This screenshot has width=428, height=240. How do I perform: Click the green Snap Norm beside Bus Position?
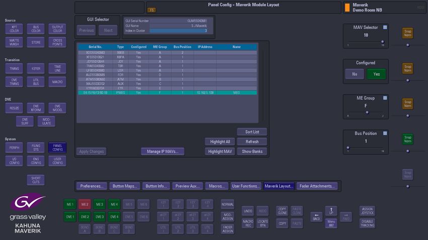[x=407, y=139]
